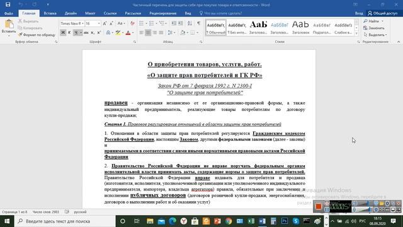Viewport: 403px width, 227px height.
Task: Toggle show paragraph marks (¶)
Action: click(x=199, y=23)
